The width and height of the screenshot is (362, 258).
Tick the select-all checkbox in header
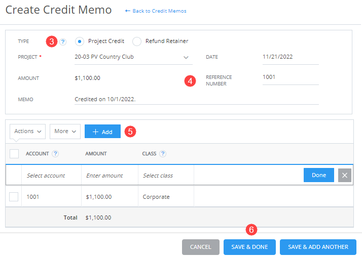click(14, 154)
